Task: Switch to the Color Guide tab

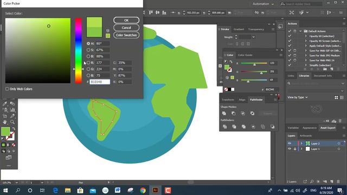Action: pyautogui.click(x=245, y=55)
